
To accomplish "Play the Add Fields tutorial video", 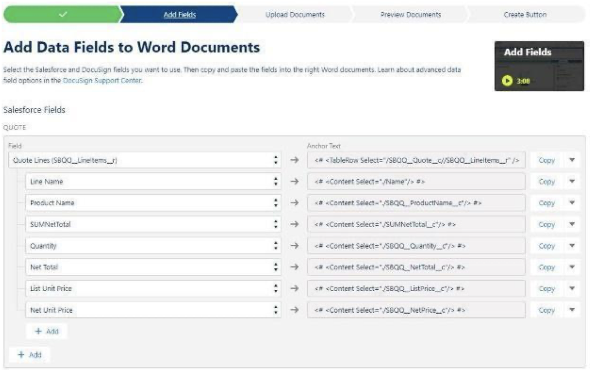I will pyautogui.click(x=507, y=81).
